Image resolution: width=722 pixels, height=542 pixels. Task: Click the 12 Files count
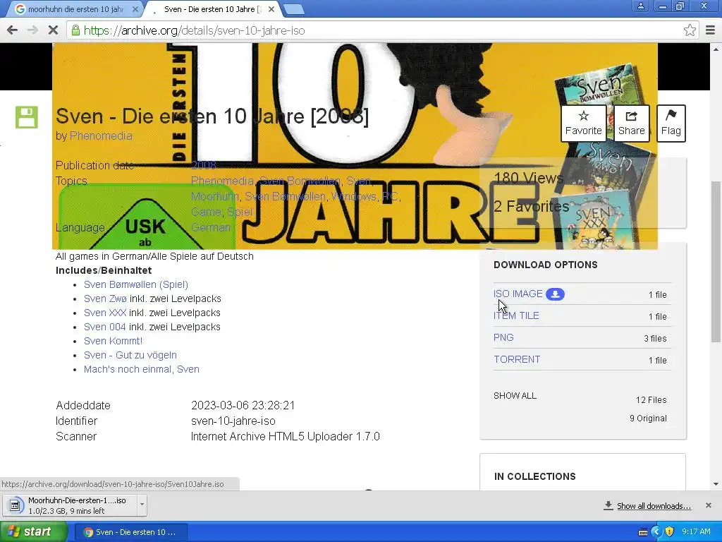tap(651, 400)
